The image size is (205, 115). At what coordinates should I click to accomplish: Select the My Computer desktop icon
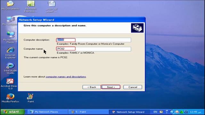tap(10, 21)
